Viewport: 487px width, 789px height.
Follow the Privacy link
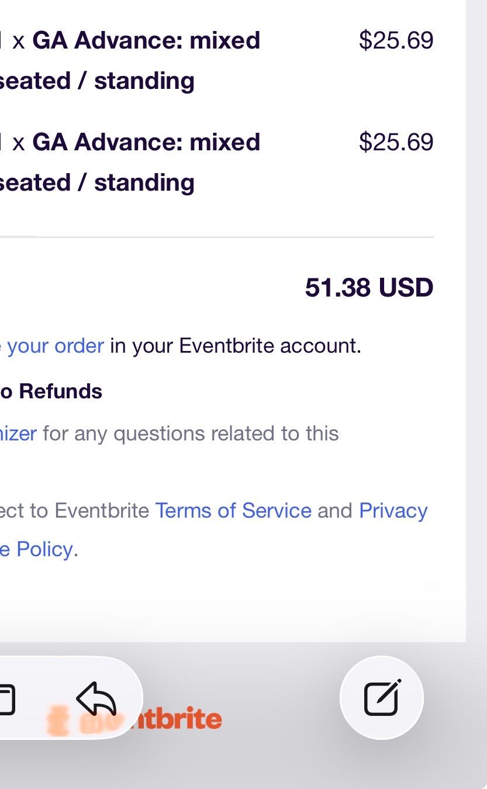coord(393,511)
